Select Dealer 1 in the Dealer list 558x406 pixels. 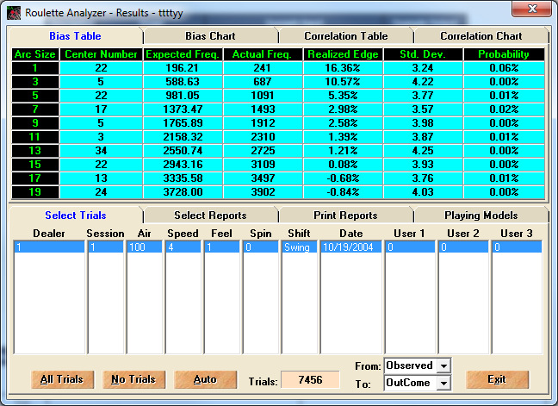coord(48,247)
